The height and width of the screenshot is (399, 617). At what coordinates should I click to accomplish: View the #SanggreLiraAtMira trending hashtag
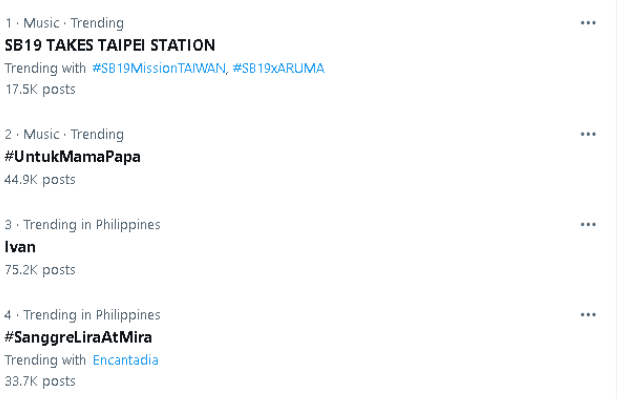[x=78, y=337]
